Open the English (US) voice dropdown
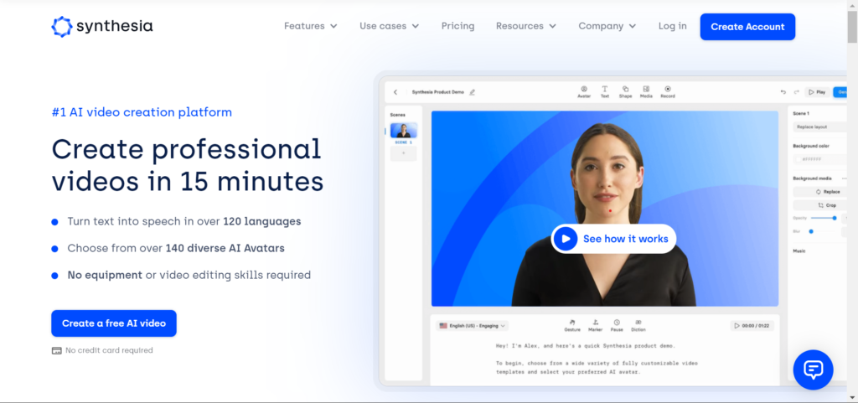858x403 pixels. coord(473,325)
